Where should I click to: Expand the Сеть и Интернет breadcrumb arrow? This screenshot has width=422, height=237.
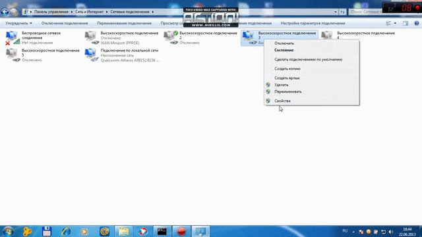coord(107,12)
